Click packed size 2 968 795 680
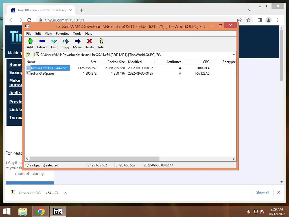 tap(115, 68)
